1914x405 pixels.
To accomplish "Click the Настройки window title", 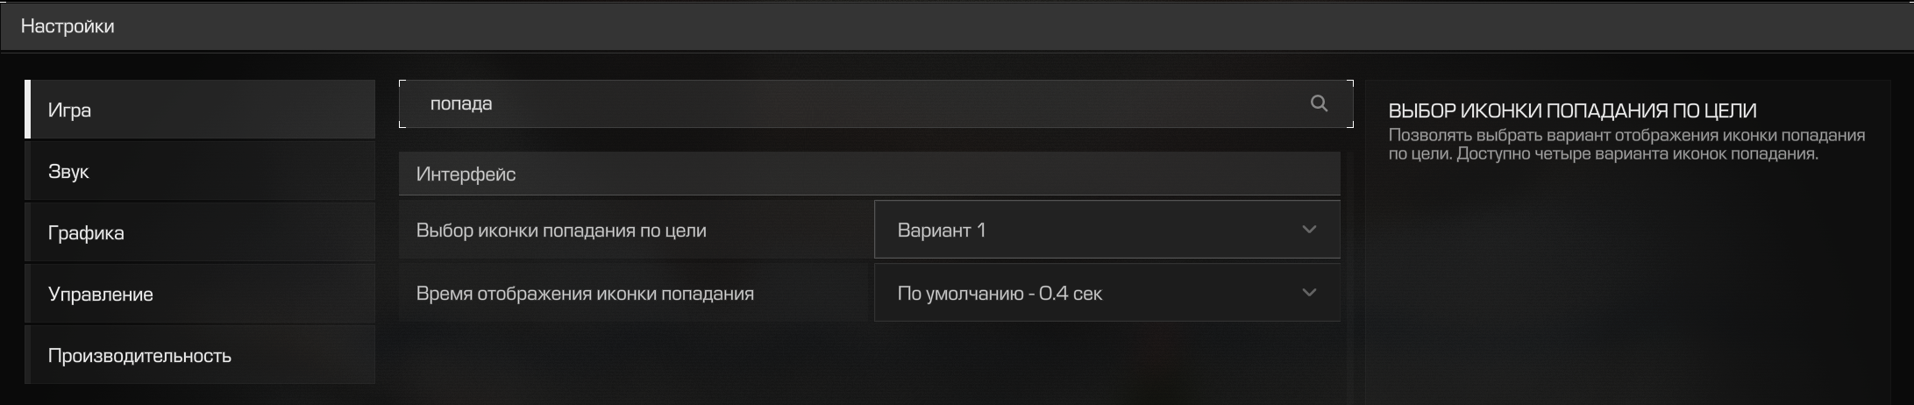I will point(68,26).
